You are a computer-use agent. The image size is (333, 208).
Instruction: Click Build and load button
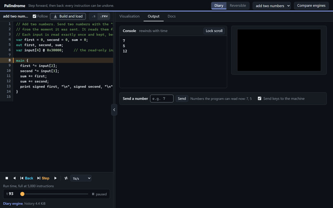point(68,17)
